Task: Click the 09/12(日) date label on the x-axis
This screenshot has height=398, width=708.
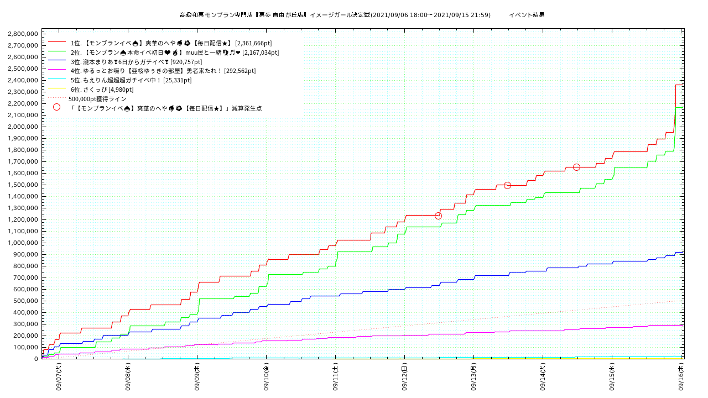Action: tap(404, 376)
